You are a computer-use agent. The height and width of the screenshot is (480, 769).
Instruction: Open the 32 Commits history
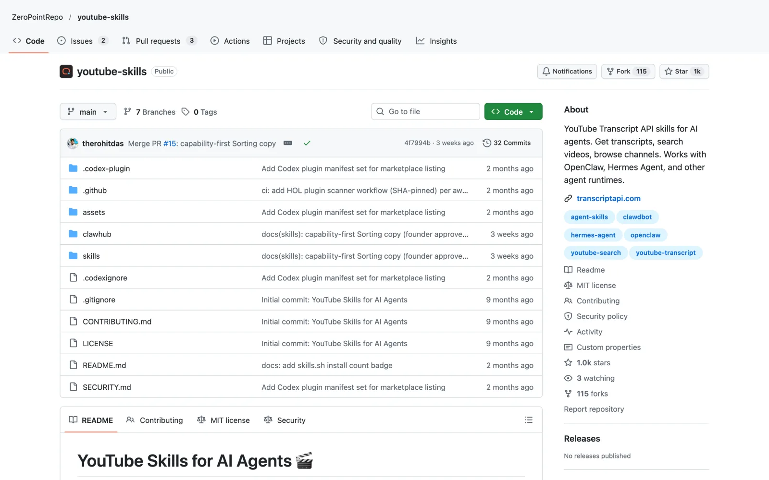coord(507,143)
